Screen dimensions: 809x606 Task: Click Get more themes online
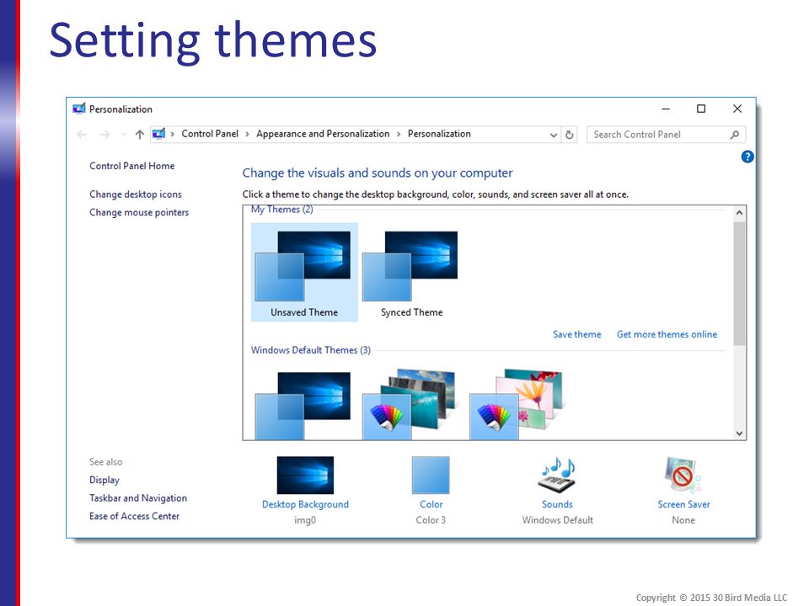667,334
